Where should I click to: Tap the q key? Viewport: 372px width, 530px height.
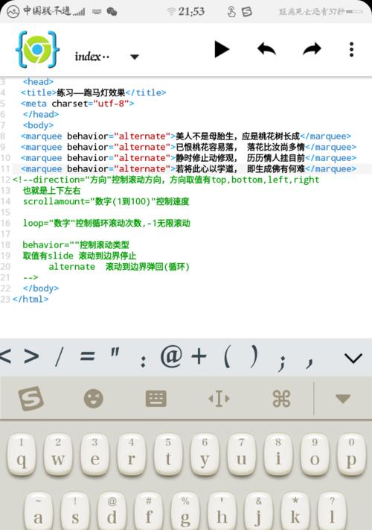click(x=21, y=455)
